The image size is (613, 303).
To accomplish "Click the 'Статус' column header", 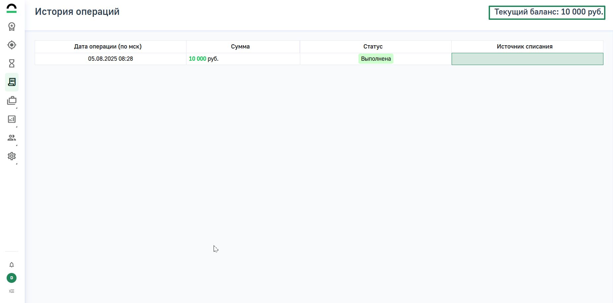I will [x=373, y=47].
